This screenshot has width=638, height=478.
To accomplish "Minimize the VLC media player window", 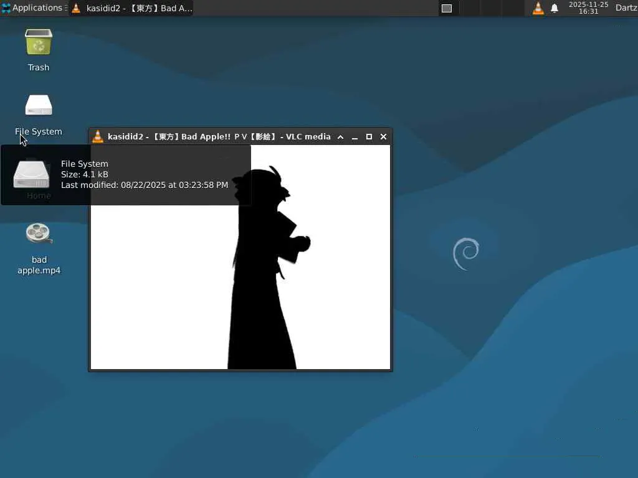I will pyautogui.click(x=355, y=137).
